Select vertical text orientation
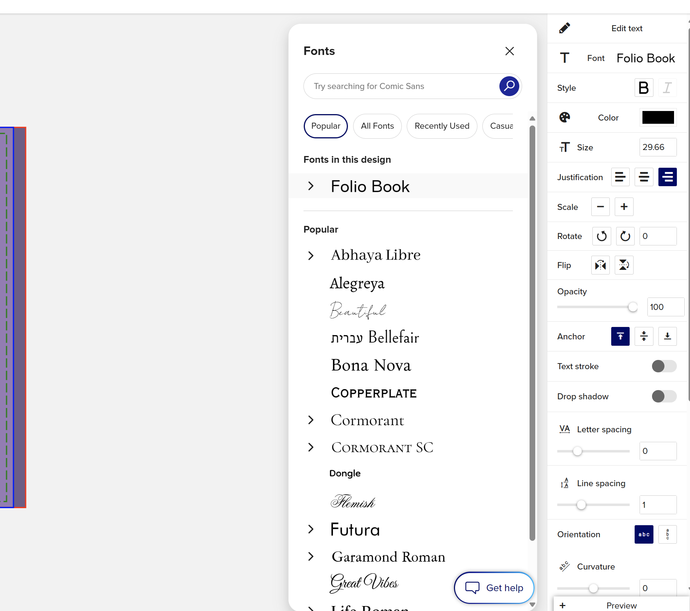690x611 pixels. (667, 534)
